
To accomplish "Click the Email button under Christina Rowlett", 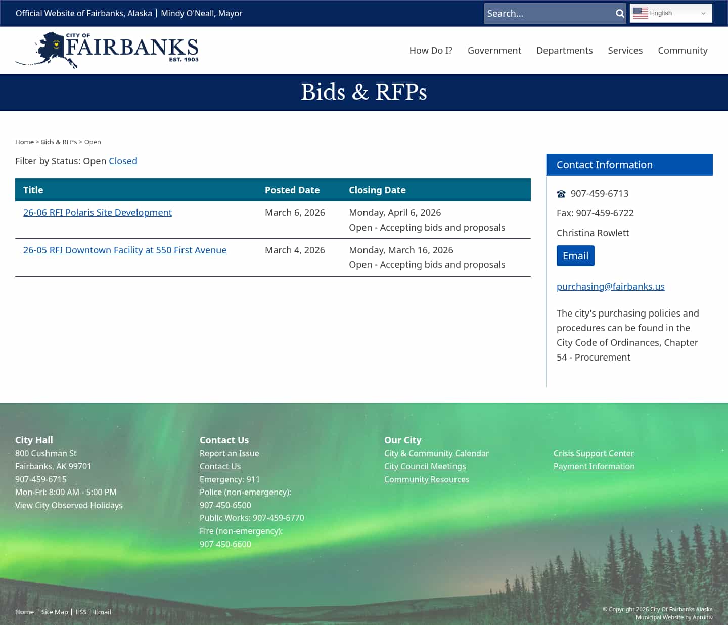I will (x=575, y=256).
